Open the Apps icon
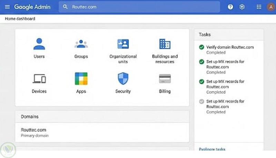Screen dimensions: 276x158 (x=81, y=79)
